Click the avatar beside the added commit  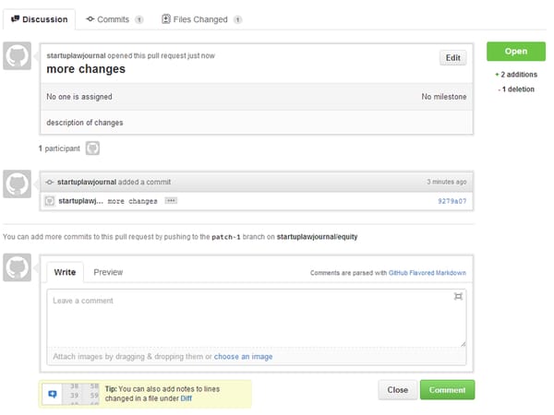point(18,184)
